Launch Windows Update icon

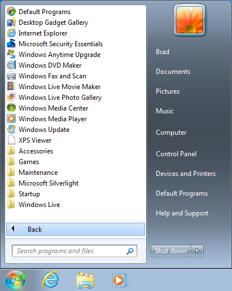point(11,130)
